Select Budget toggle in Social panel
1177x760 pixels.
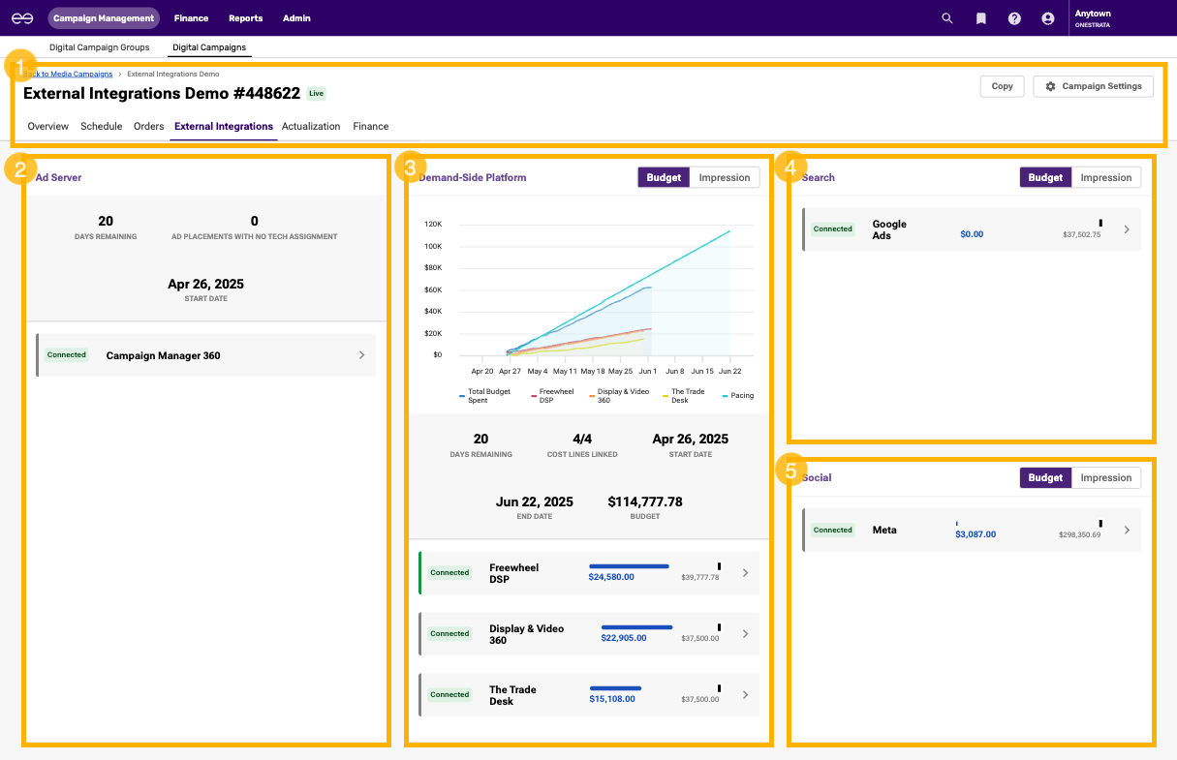1045,477
